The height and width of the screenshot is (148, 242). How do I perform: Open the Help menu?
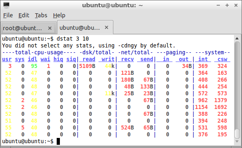[59, 15]
